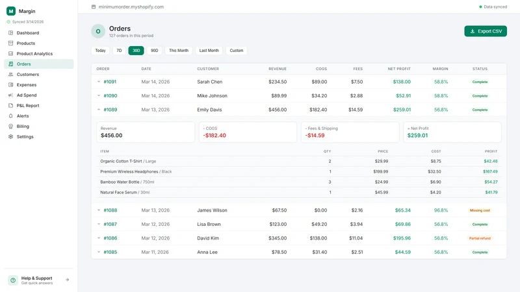This screenshot has width=520, height=292.
Task: Click the Natural Face Serum item
Action: [x=125, y=192]
